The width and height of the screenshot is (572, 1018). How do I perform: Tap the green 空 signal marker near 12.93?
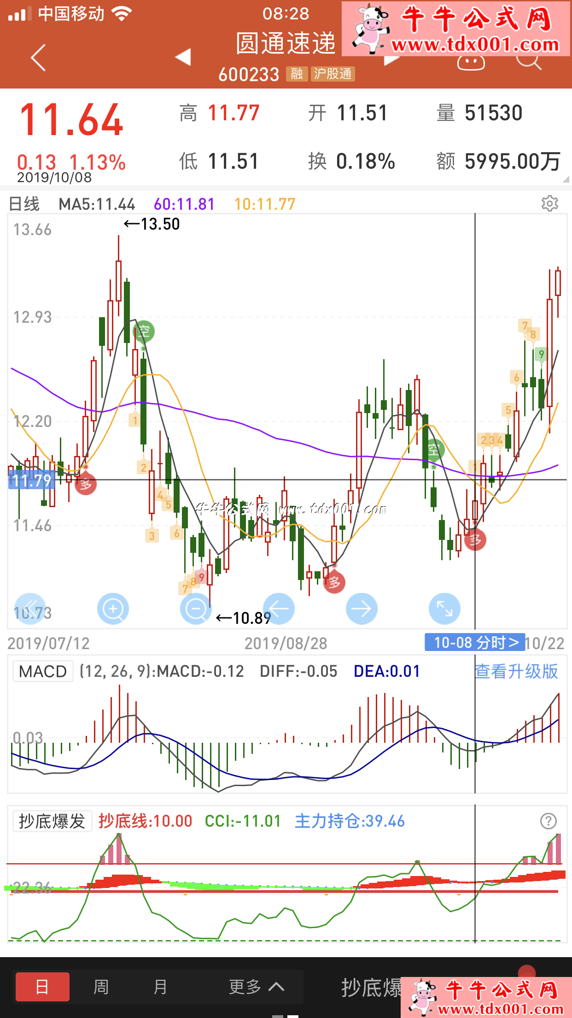[x=144, y=331]
